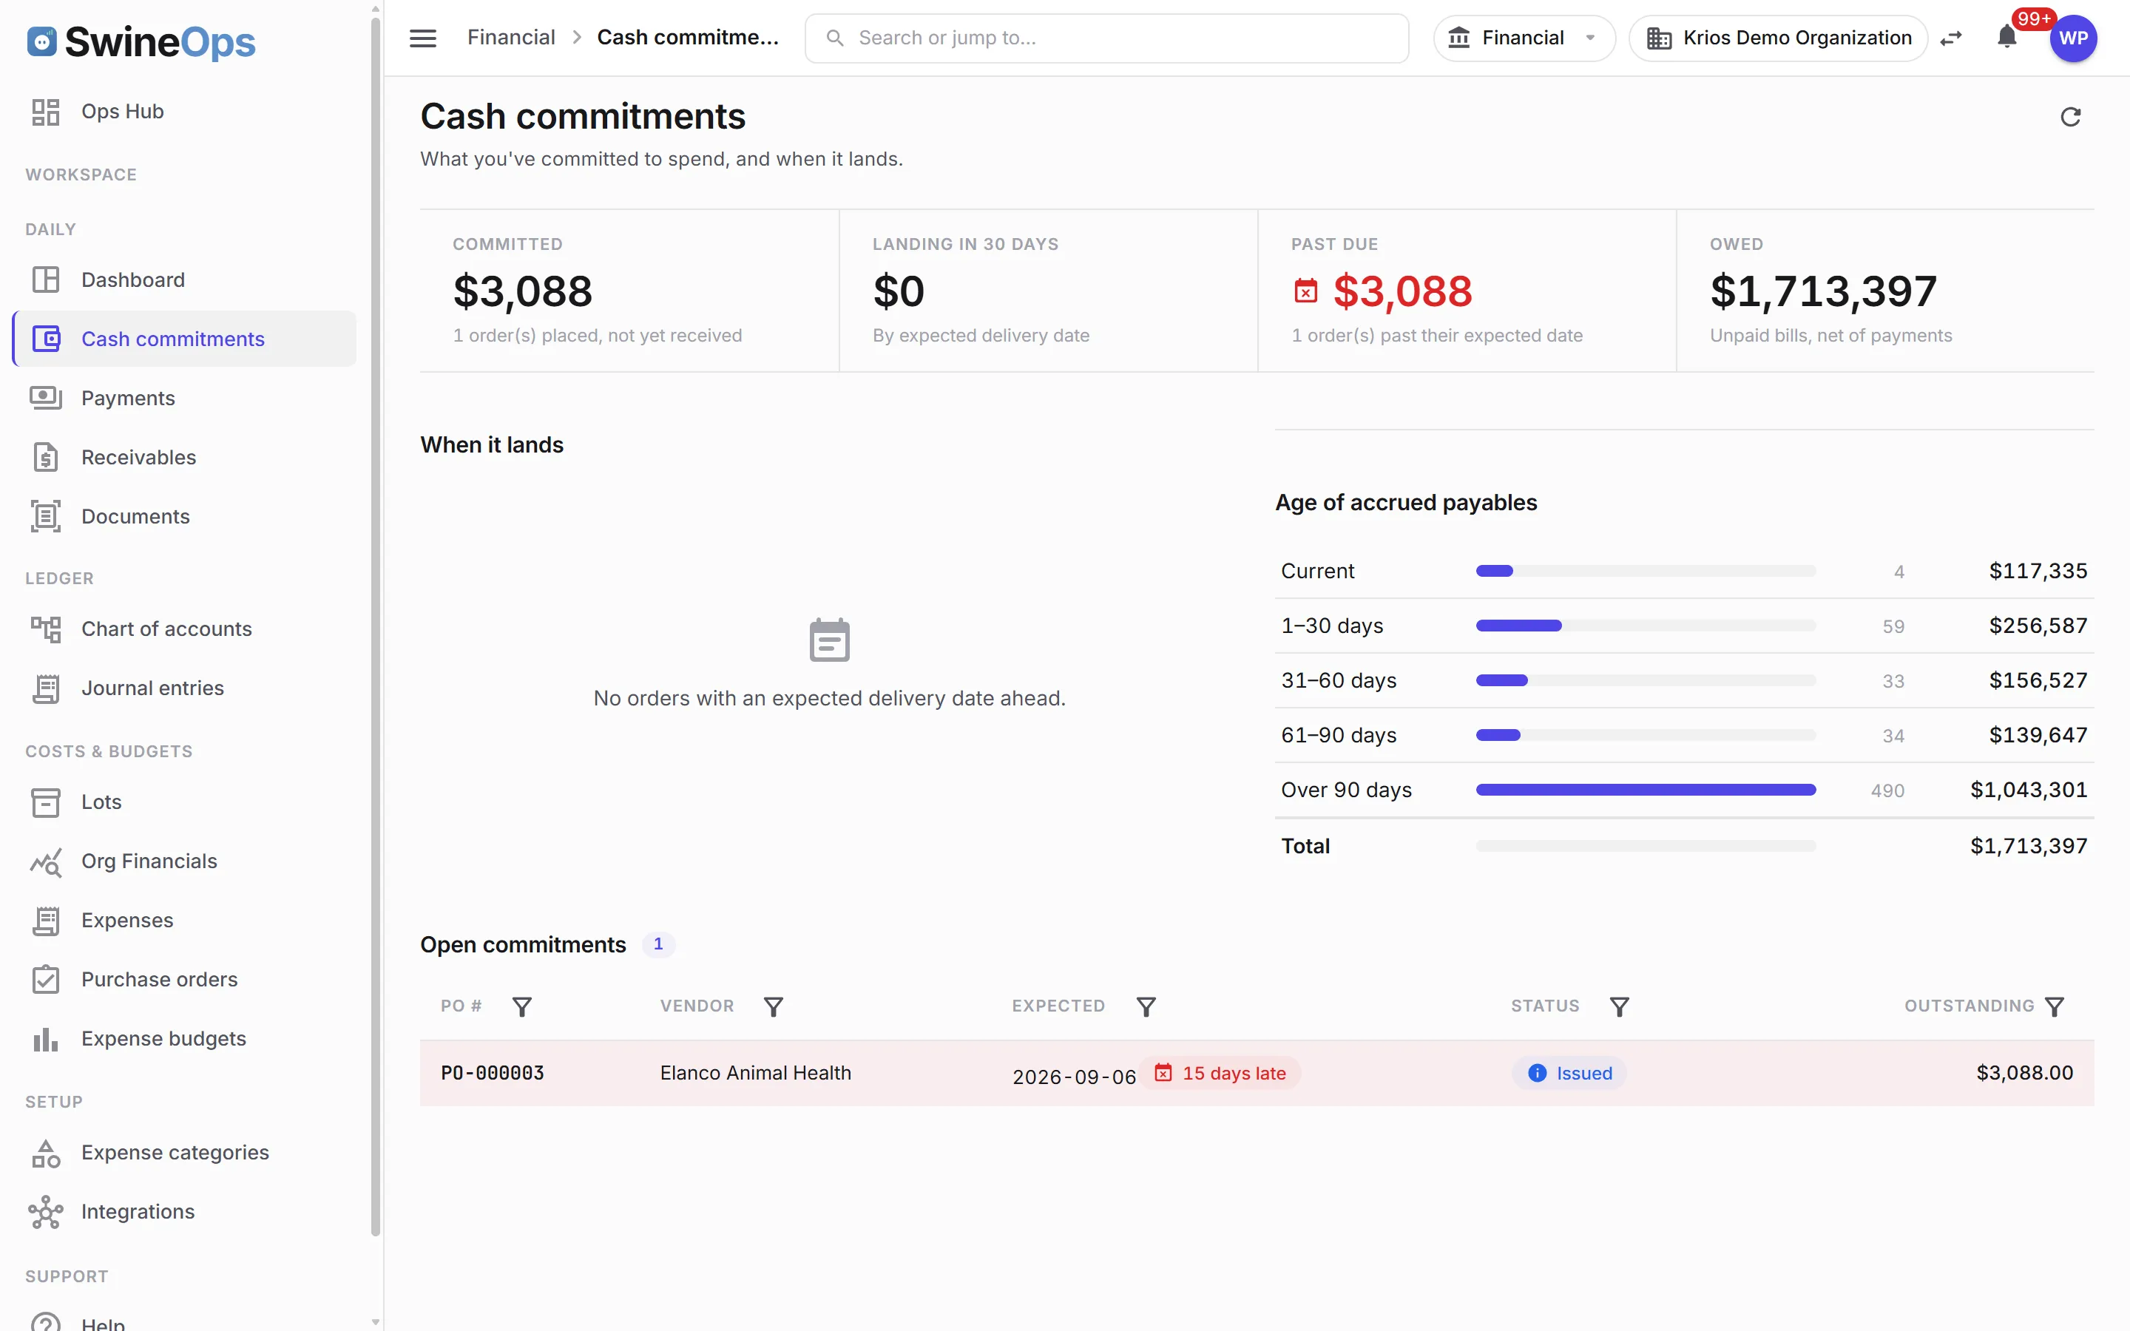
Task: Switch organization with the swap arrows icon
Action: click(1951, 38)
